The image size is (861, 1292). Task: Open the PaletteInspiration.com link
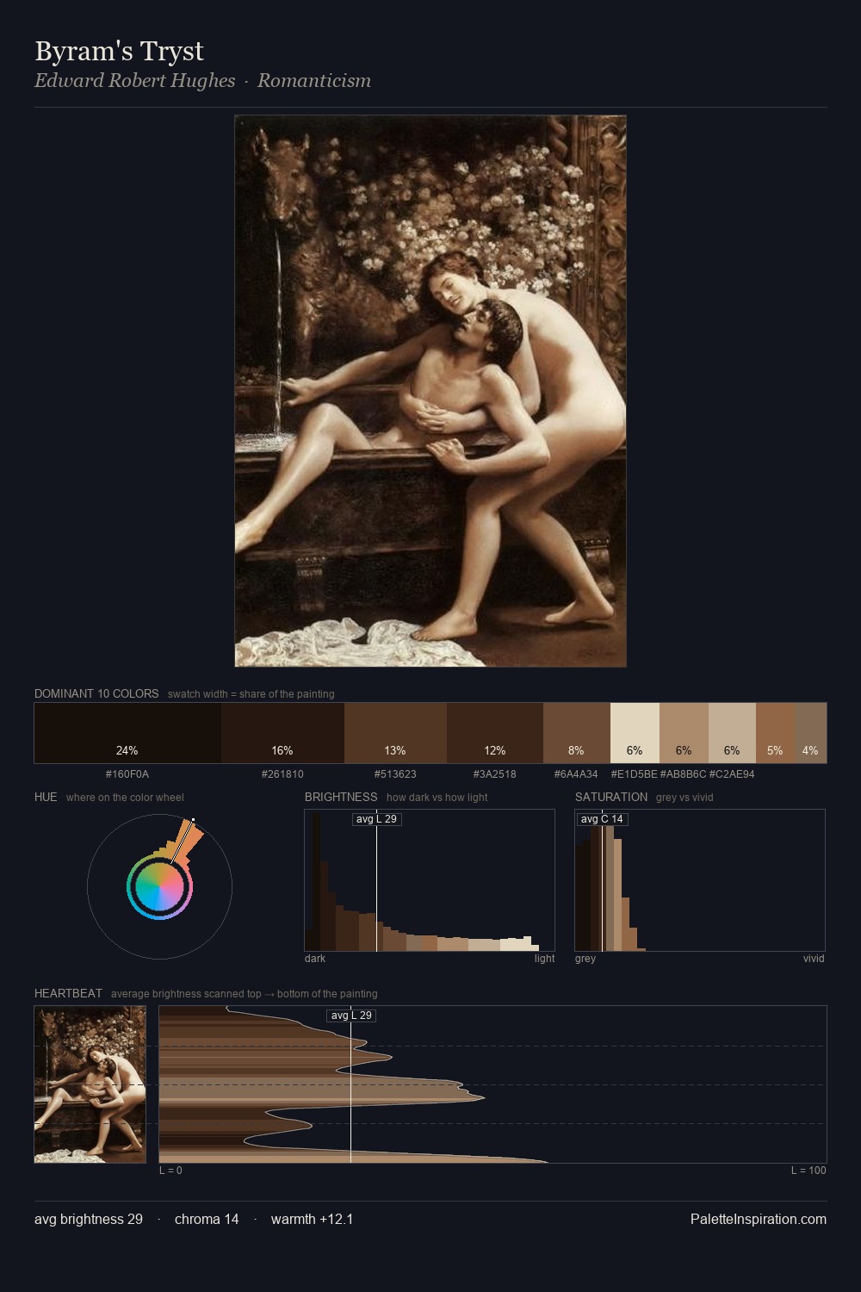tap(759, 1219)
